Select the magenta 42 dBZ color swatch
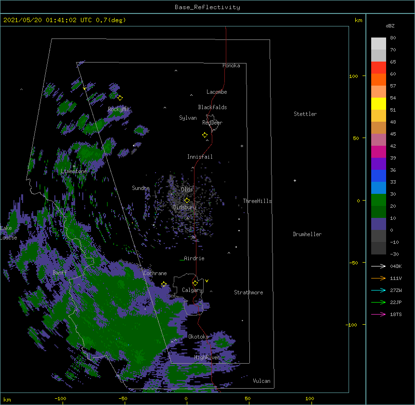The width and height of the screenshot is (415, 405). (x=378, y=152)
